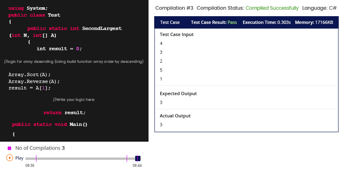Click the Expected Output section title
The image size is (344, 170).
point(178,93)
